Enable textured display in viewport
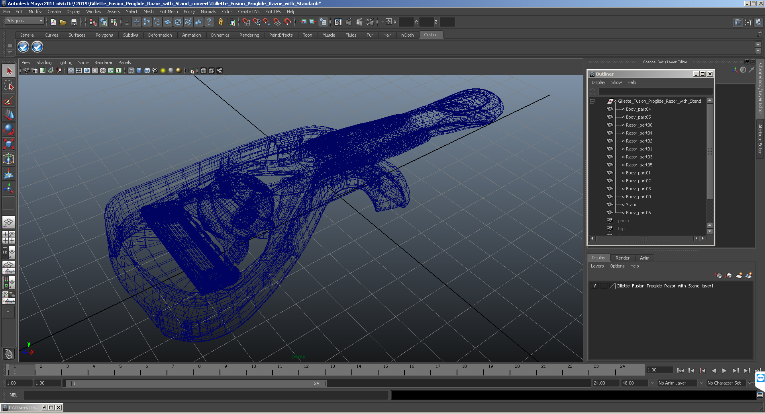This screenshot has width=765, height=414. [x=155, y=70]
